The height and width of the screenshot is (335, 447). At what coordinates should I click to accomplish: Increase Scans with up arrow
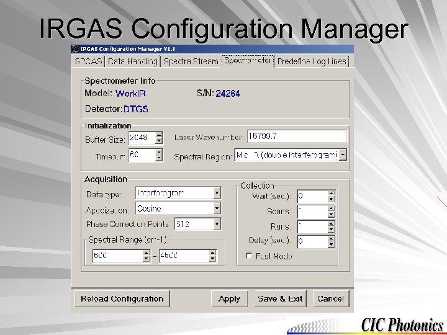click(x=331, y=209)
